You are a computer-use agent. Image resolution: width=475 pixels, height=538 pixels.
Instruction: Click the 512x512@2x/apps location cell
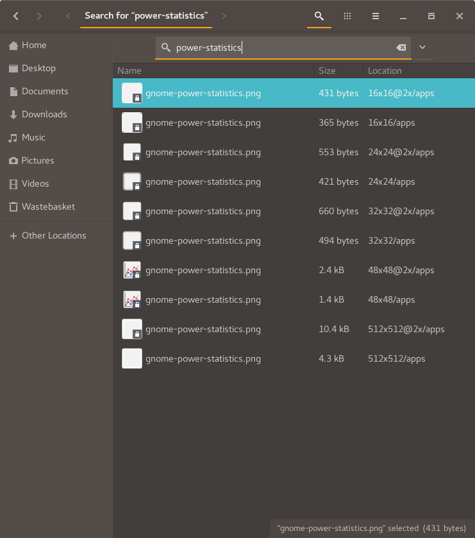406,330
